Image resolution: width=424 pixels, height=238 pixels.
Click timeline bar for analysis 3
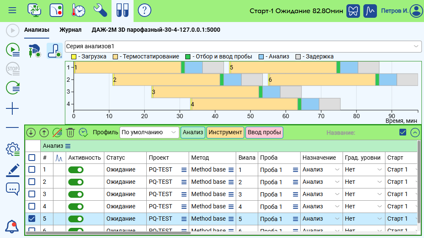point(206,92)
